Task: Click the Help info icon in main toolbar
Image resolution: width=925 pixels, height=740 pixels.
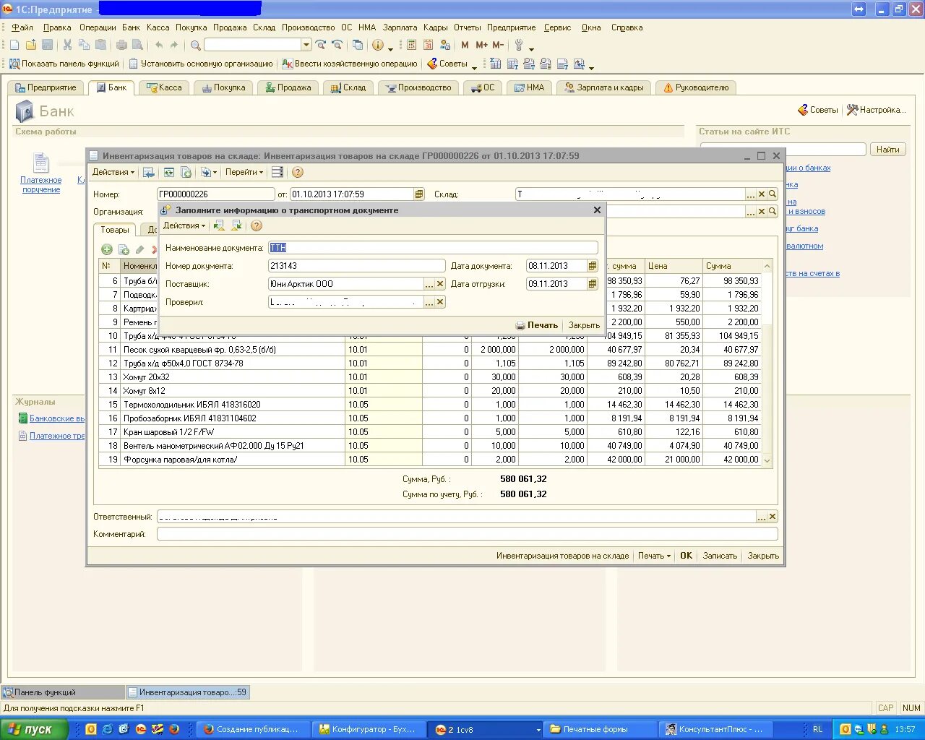Action: pyautogui.click(x=378, y=45)
